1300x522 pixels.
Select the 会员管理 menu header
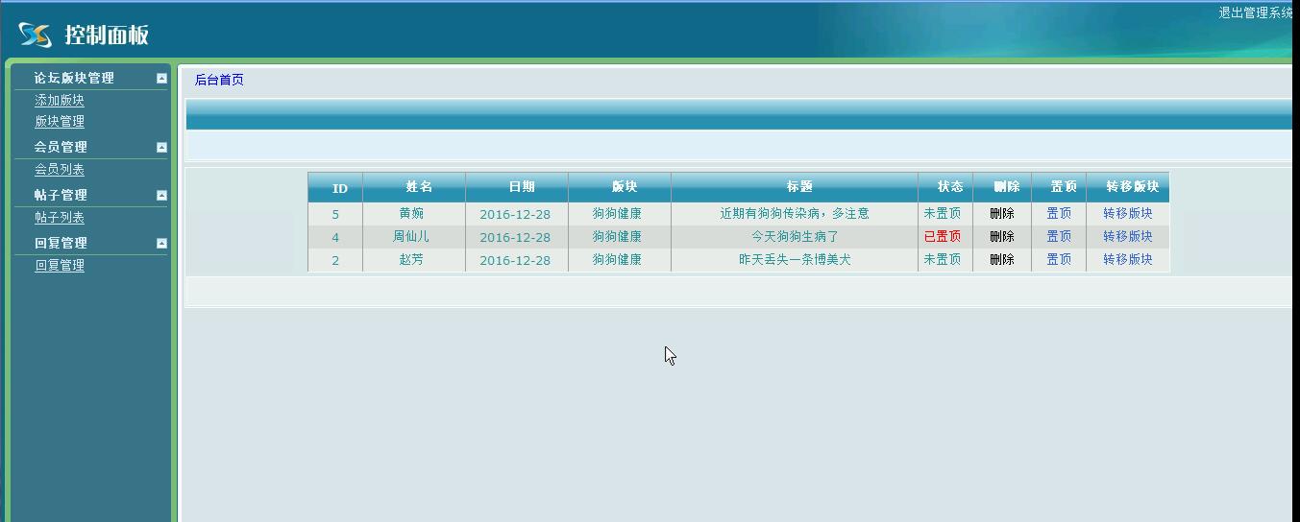coord(61,147)
